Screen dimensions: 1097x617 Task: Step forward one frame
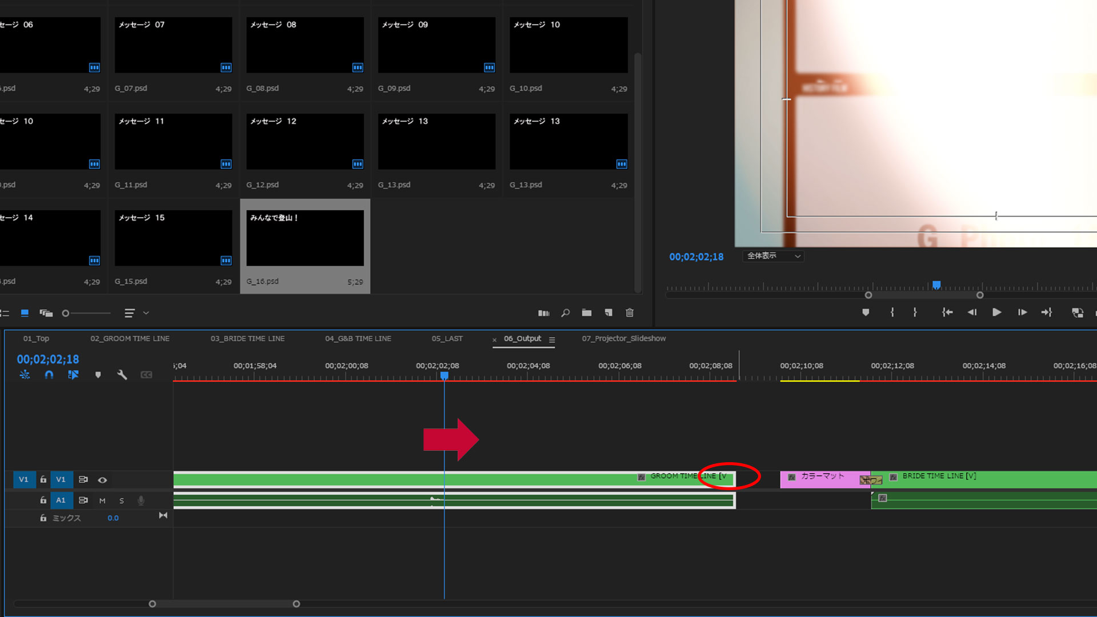point(1022,312)
